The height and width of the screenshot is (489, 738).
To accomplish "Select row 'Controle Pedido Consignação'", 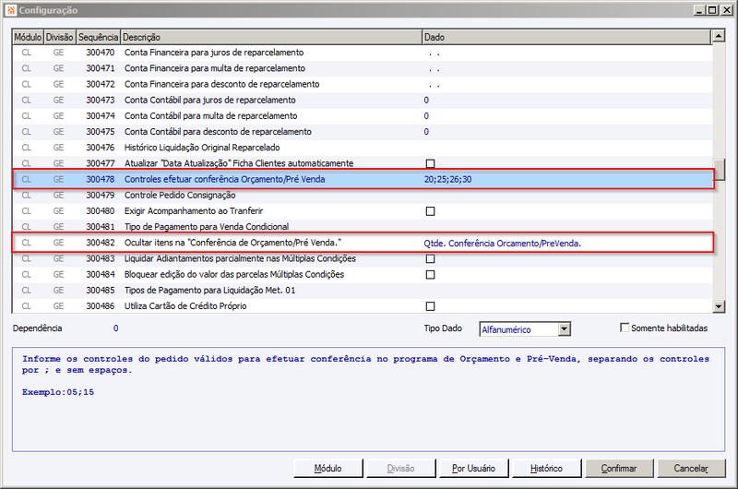I will tap(362, 196).
